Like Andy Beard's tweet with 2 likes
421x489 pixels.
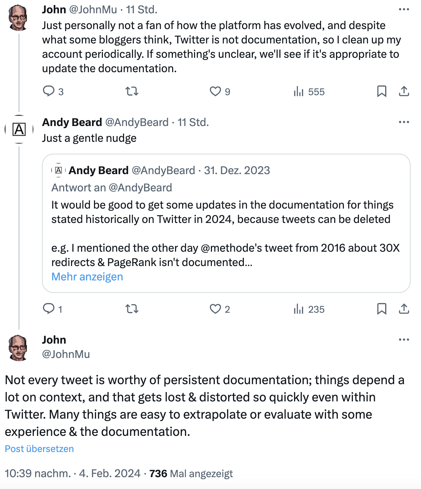coord(215,309)
